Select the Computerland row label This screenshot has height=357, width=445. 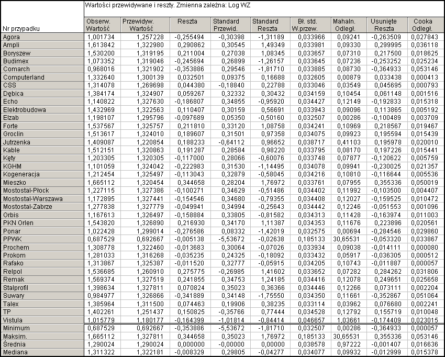tap(42, 77)
